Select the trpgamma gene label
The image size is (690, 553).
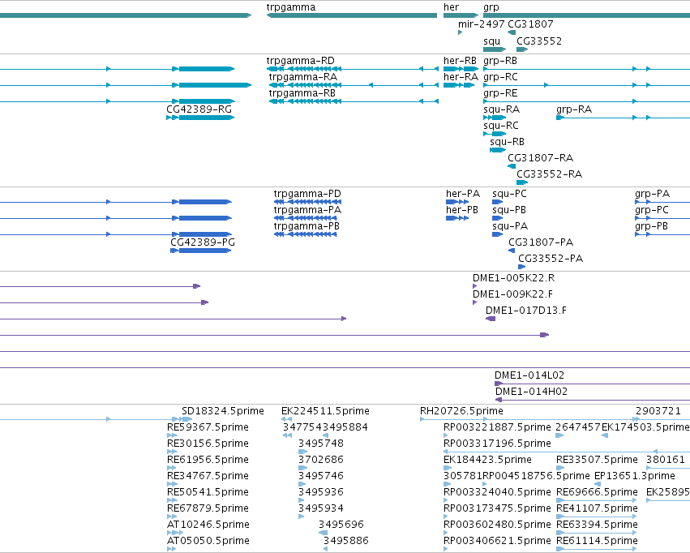291,7
